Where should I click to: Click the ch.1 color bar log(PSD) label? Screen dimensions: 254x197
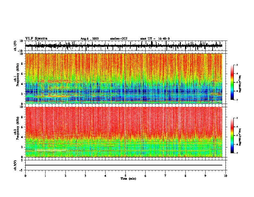click(240, 84)
